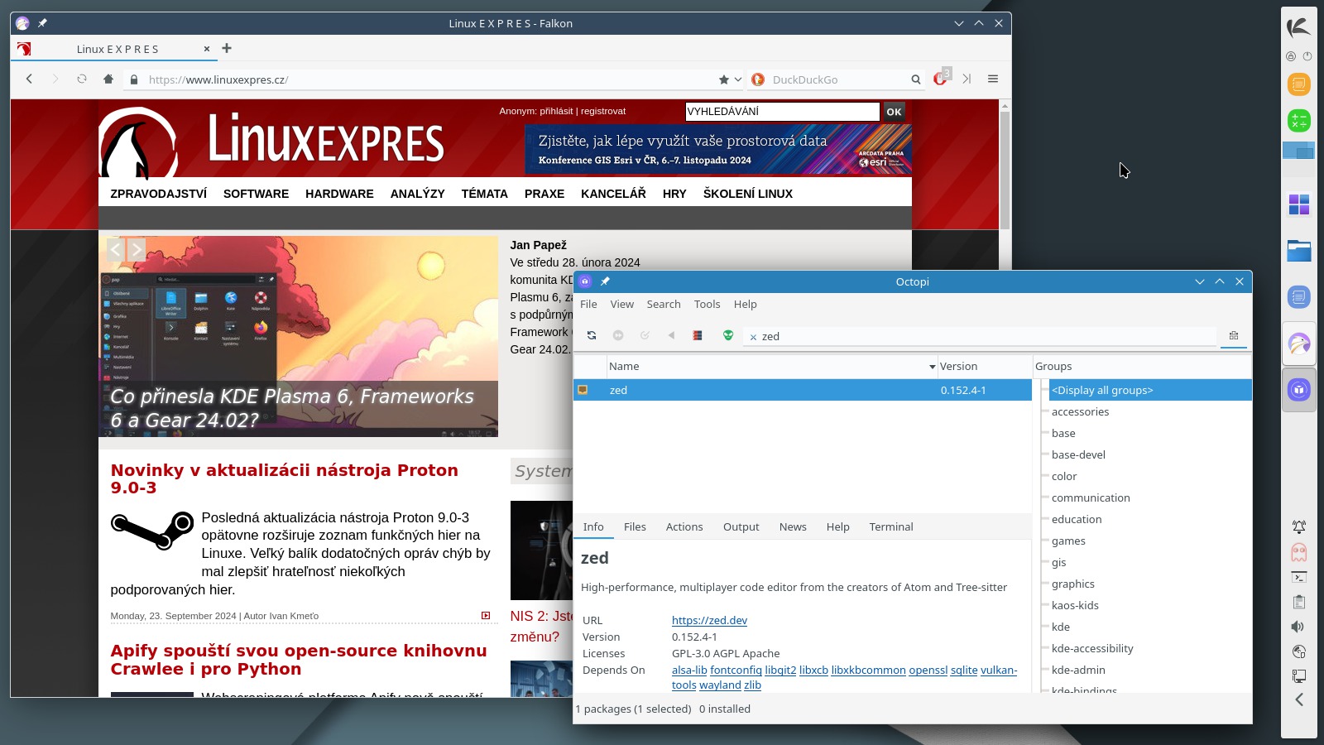Open the blue file manager folder in dock
The height and width of the screenshot is (745, 1324).
click(x=1299, y=250)
